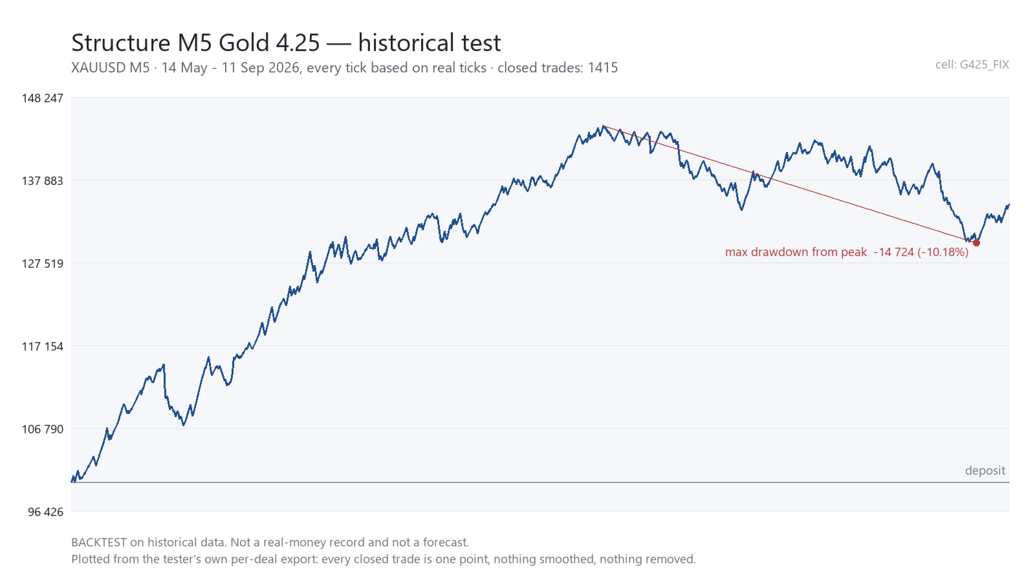Click the gray deposit baseline line
This screenshot has width=1035, height=582.
pyautogui.click(x=540, y=482)
